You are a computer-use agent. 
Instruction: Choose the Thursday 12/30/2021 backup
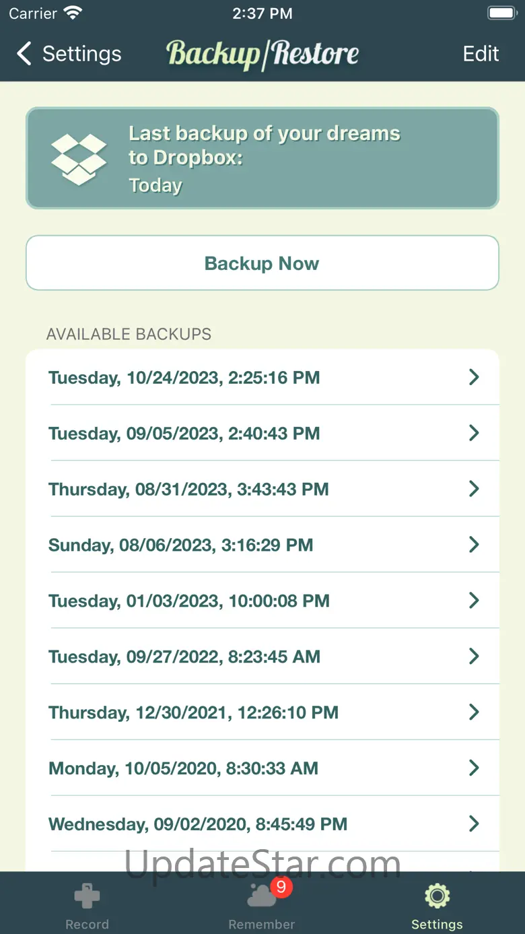[193, 712]
